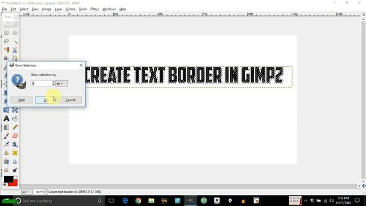Open the Windows action center
The height and width of the screenshot is (206, 366).
click(x=357, y=201)
